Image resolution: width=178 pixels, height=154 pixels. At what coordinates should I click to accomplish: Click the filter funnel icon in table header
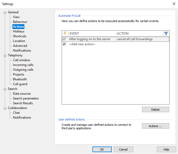(x=166, y=34)
